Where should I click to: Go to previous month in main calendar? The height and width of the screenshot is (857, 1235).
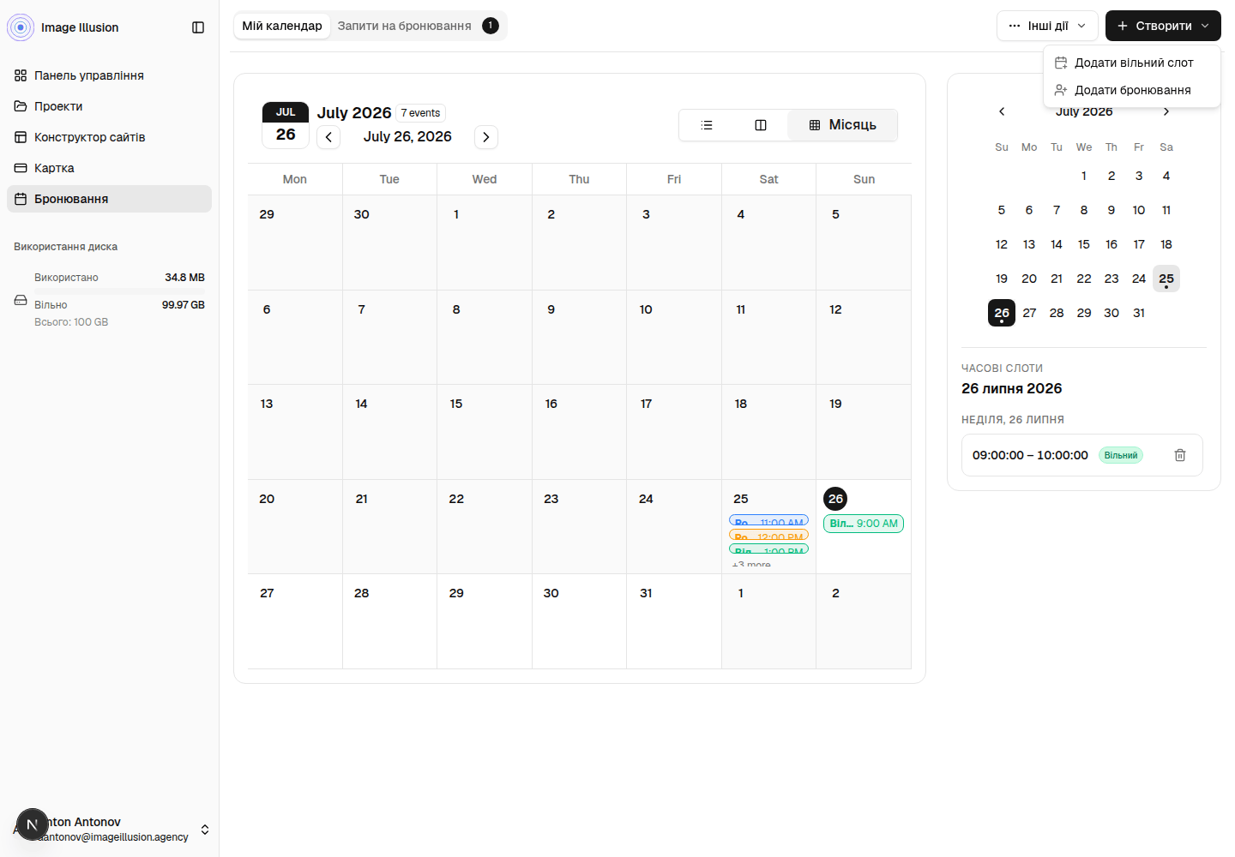point(328,137)
